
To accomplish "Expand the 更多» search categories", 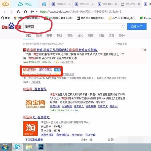I will pos(122,35).
